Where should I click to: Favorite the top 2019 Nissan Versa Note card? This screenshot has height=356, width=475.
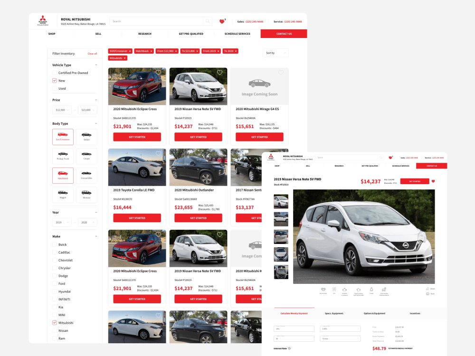click(219, 72)
